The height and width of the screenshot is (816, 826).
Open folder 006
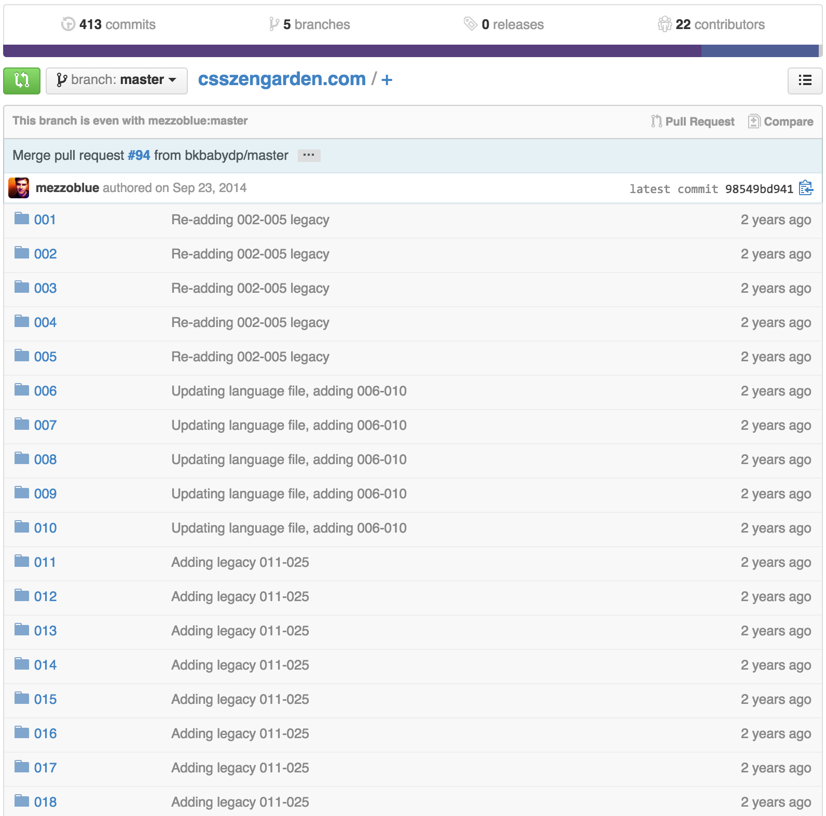tap(45, 391)
